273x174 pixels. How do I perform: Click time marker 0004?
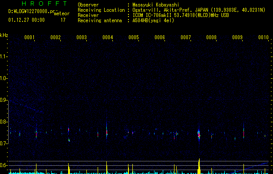(108, 37)
